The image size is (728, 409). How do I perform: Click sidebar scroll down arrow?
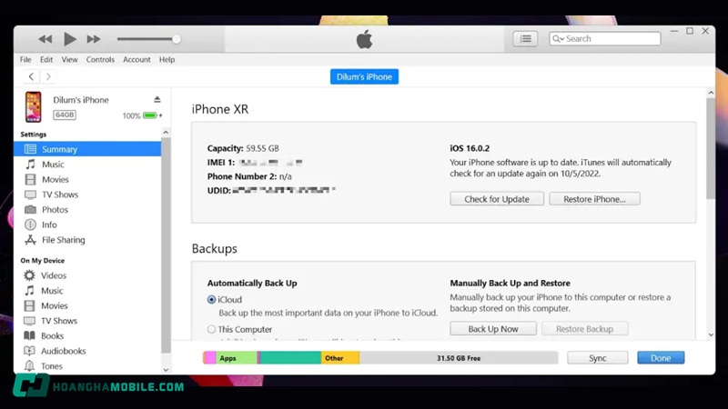(x=166, y=370)
